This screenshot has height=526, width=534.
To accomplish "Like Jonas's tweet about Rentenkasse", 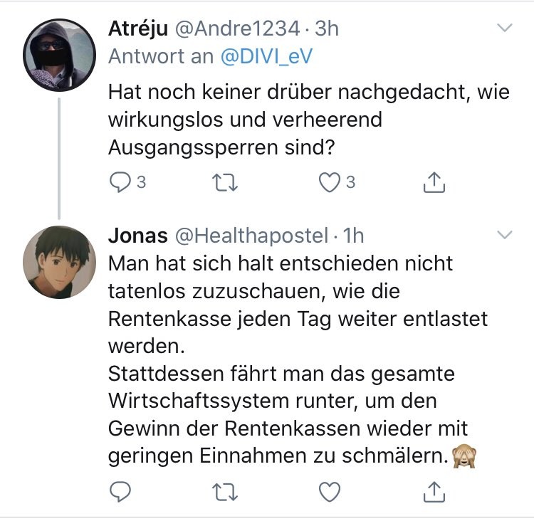I will [330, 491].
